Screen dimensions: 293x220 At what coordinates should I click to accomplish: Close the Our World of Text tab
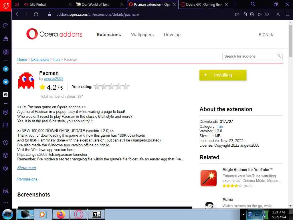tap(122, 5)
